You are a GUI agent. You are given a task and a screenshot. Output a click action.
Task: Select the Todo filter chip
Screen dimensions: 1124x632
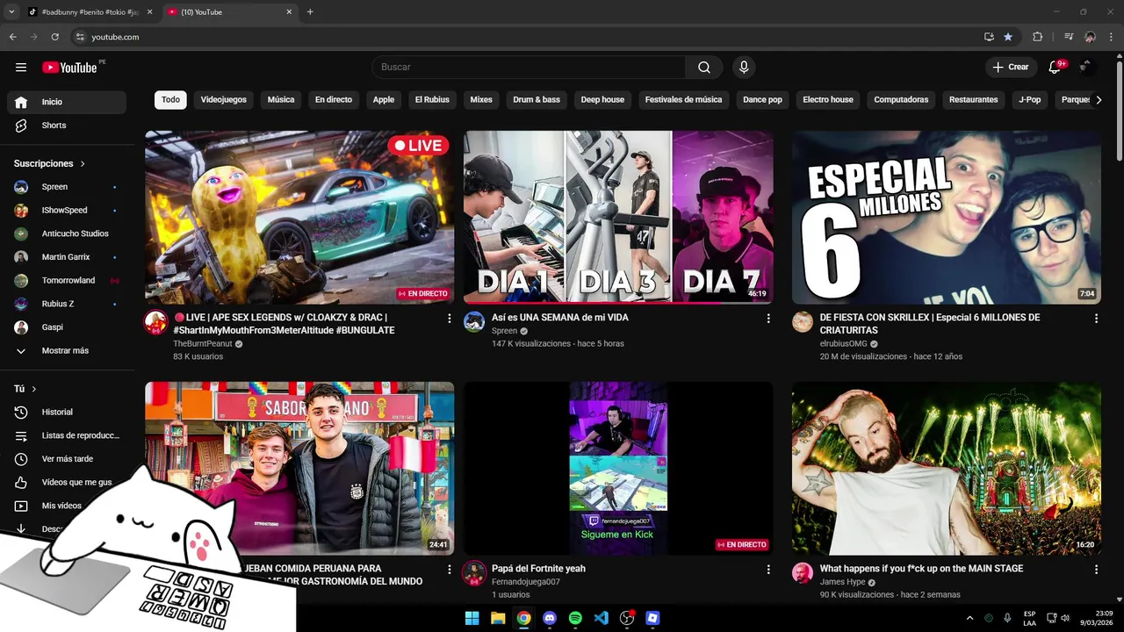click(x=170, y=100)
